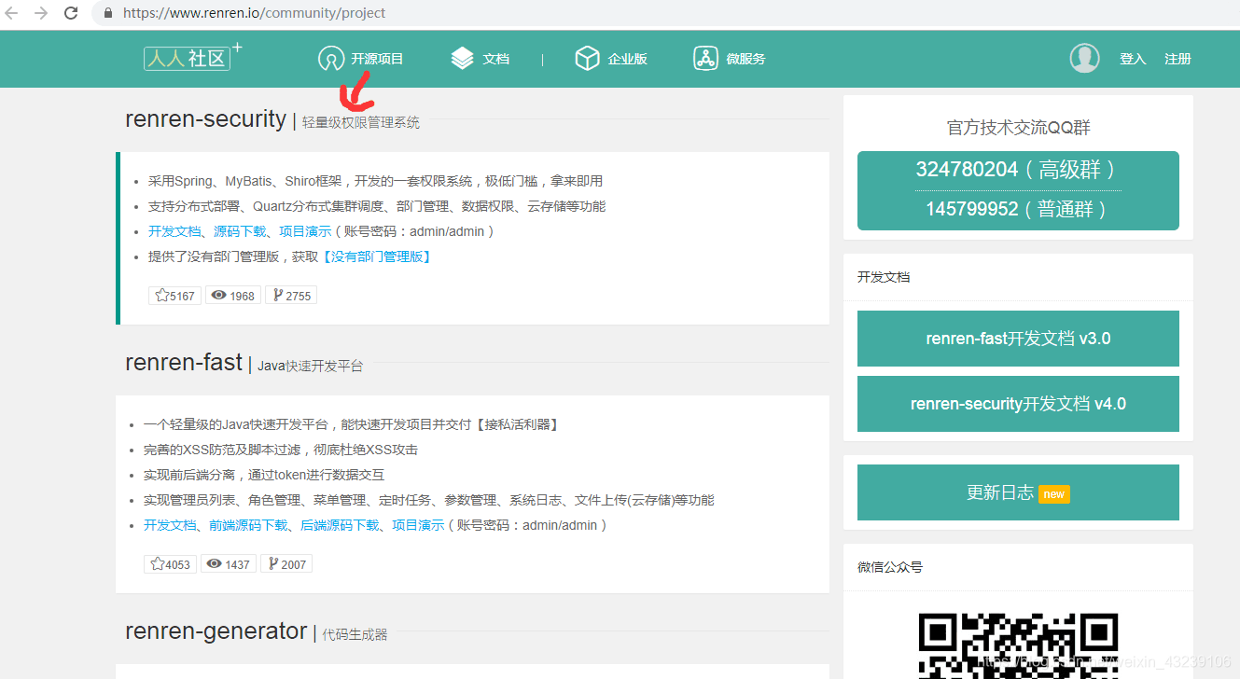The height and width of the screenshot is (679, 1240).
Task: Click the star count 5167 badge
Action: (174, 296)
